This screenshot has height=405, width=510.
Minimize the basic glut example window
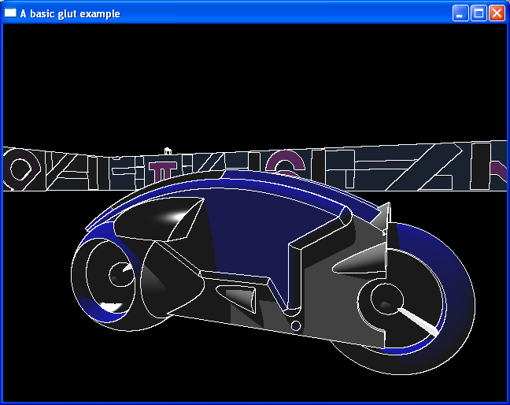[x=460, y=13]
